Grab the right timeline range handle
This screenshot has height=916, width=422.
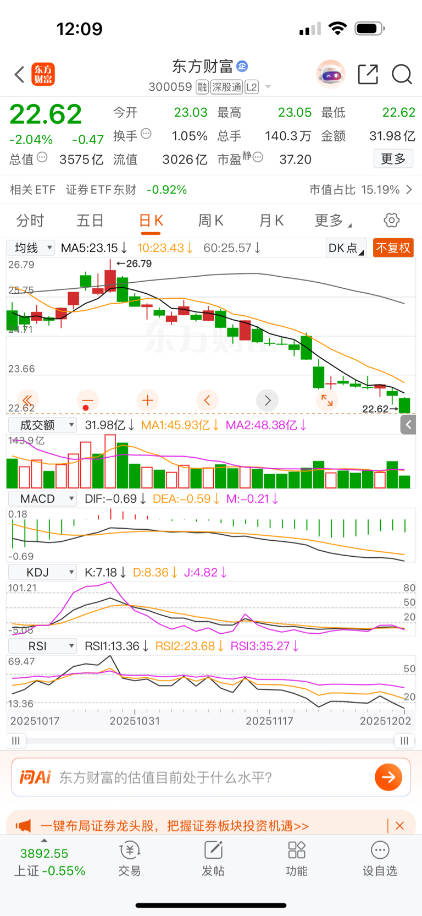pos(404,741)
